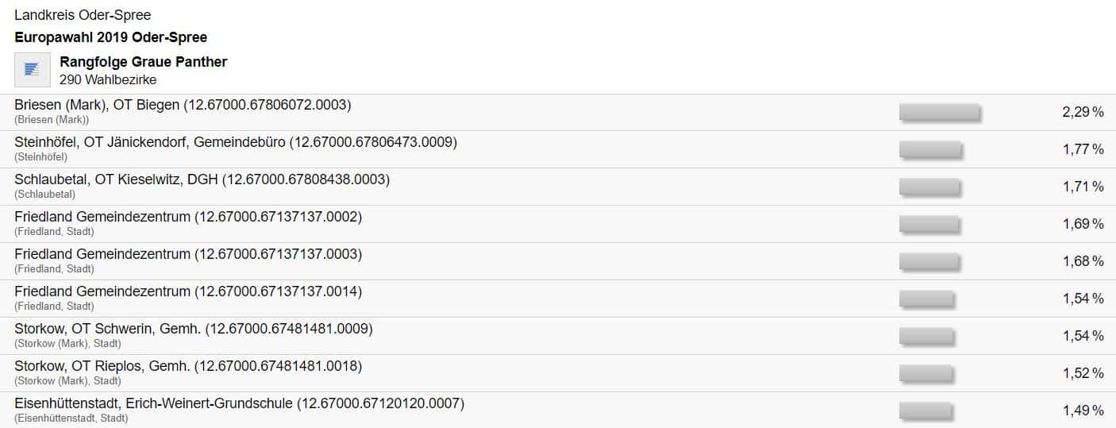Click the Landkreis Oder-Spree label
This screenshot has width=1116, height=428.
point(83,15)
